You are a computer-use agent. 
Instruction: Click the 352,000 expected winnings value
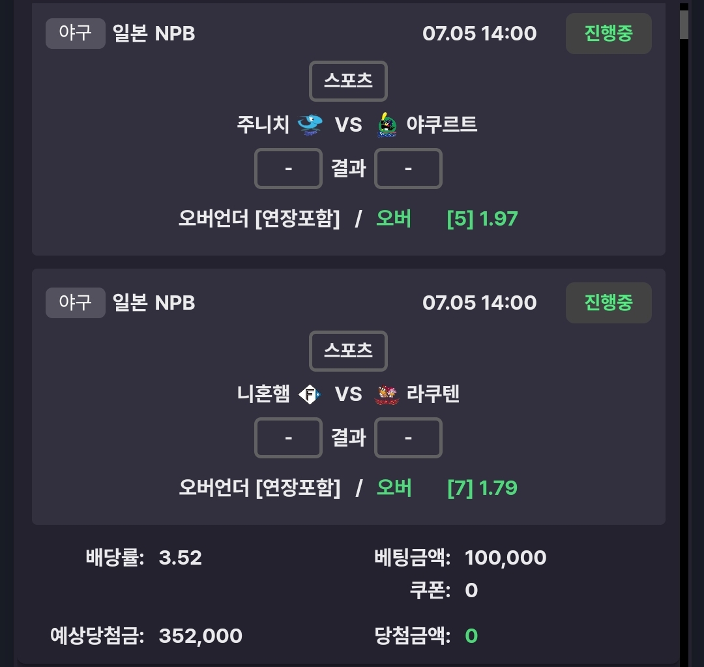coord(200,636)
